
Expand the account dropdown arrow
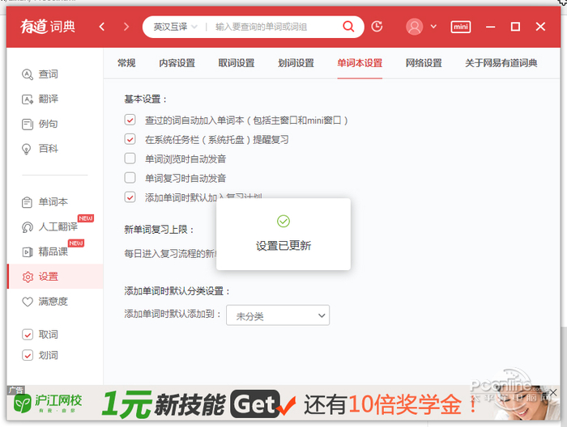tap(433, 27)
